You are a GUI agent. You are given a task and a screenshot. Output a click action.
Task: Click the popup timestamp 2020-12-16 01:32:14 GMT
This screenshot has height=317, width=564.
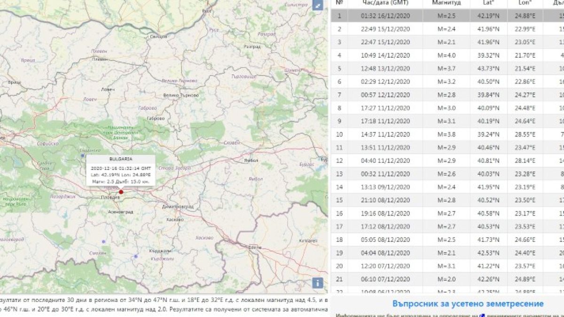click(x=121, y=167)
